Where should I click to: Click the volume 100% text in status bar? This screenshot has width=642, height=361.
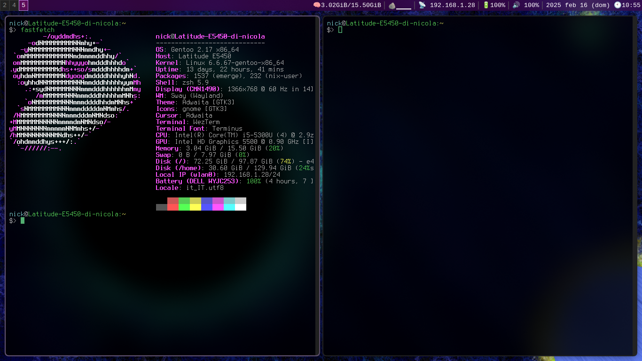tap(531, 5)
